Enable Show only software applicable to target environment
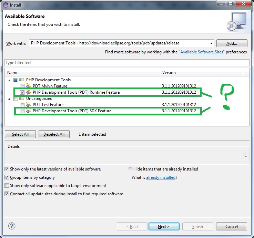 (7, 186)
